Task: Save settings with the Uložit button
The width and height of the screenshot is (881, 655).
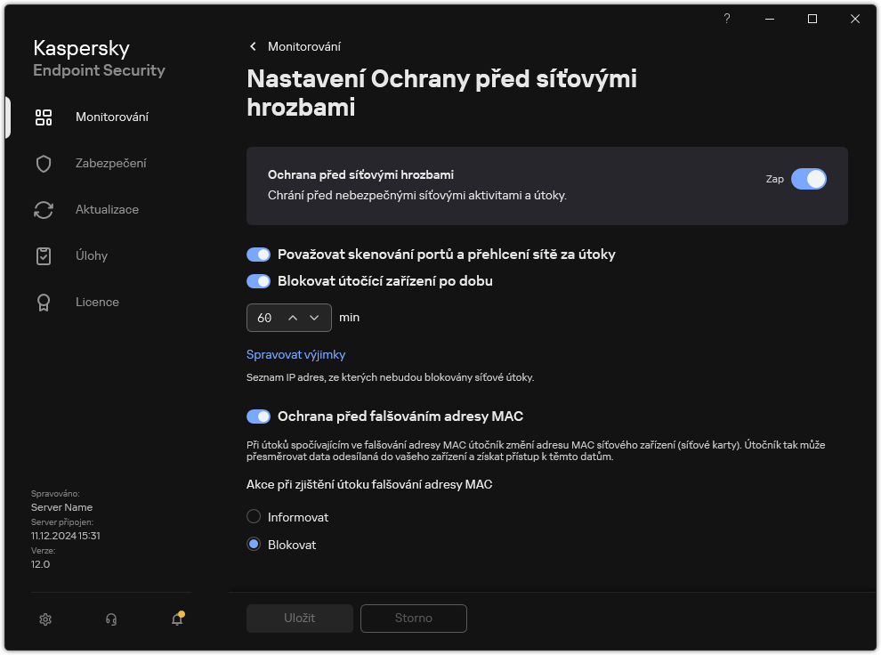Action: [x=299, y=618]
